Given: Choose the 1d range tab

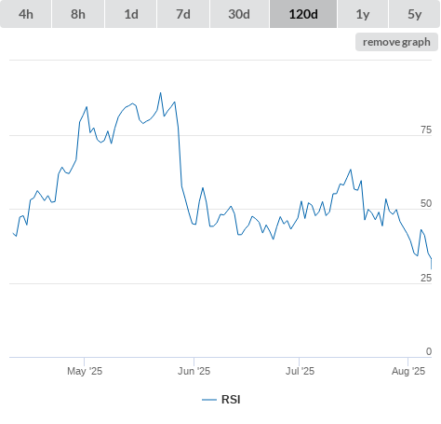Looking at the screenshot, I should point(131,14).
